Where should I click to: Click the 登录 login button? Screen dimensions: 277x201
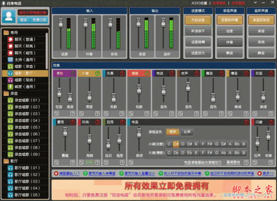coord(24,20)
